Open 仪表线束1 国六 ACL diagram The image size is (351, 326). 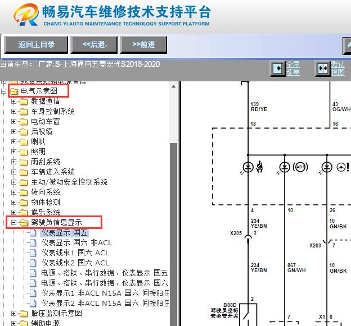[x=75, y=253]
